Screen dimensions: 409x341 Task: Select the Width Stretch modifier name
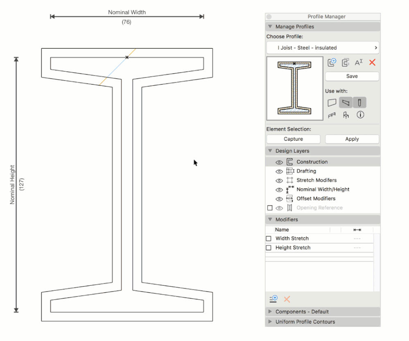tap(292, 239)
